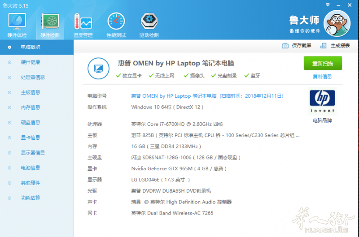Click the camera icon beside 保存截屏
The height and width of the screenshot is (237, 359).
[285, 46]
